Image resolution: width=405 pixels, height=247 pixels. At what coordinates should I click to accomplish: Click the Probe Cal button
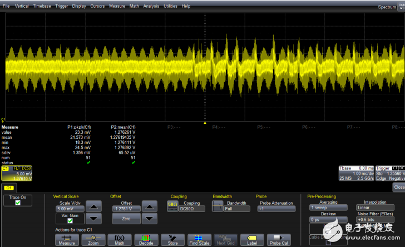[278, 240]
